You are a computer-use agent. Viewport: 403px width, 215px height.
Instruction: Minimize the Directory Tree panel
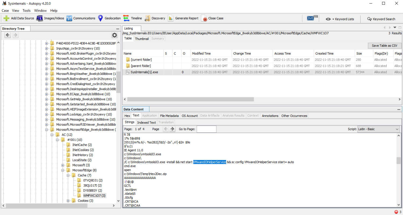[x=118, y=29]
